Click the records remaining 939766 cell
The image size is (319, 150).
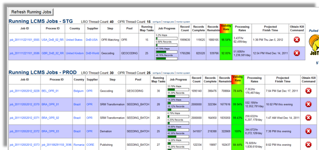pyautogui.click(x=213, y=53)
